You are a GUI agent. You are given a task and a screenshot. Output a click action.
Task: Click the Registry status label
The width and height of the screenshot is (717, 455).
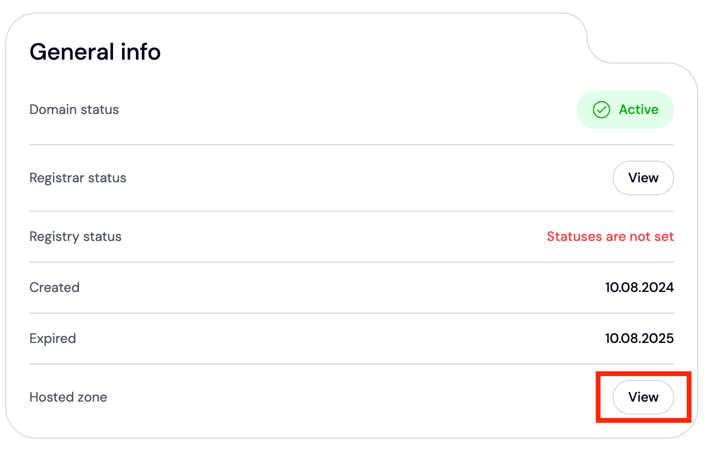coord(75,237)
